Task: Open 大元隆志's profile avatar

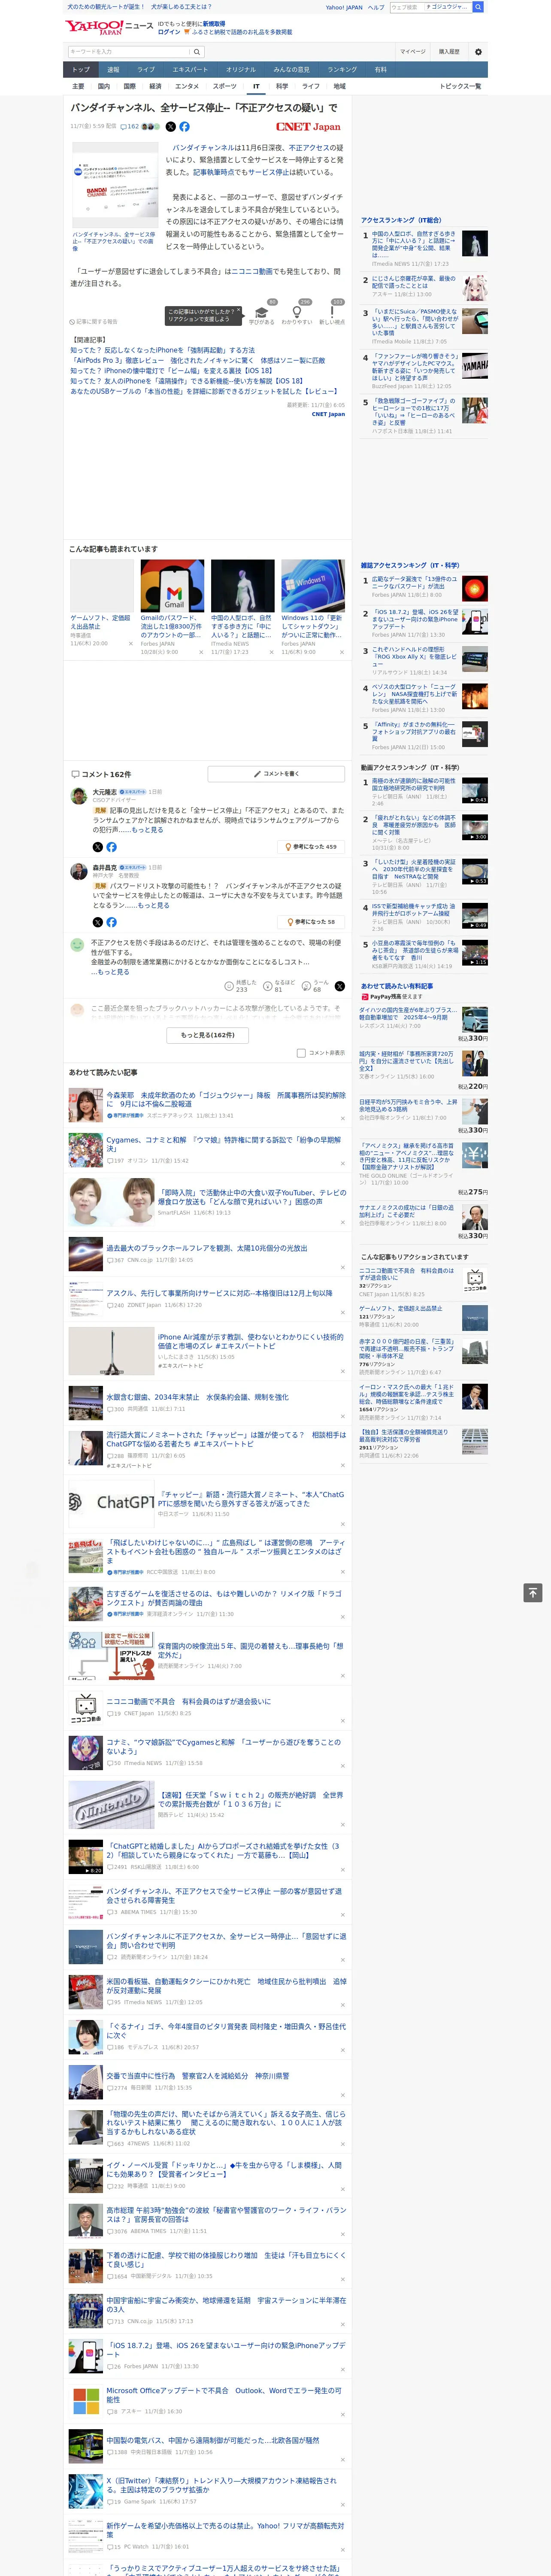Action: 78,796
